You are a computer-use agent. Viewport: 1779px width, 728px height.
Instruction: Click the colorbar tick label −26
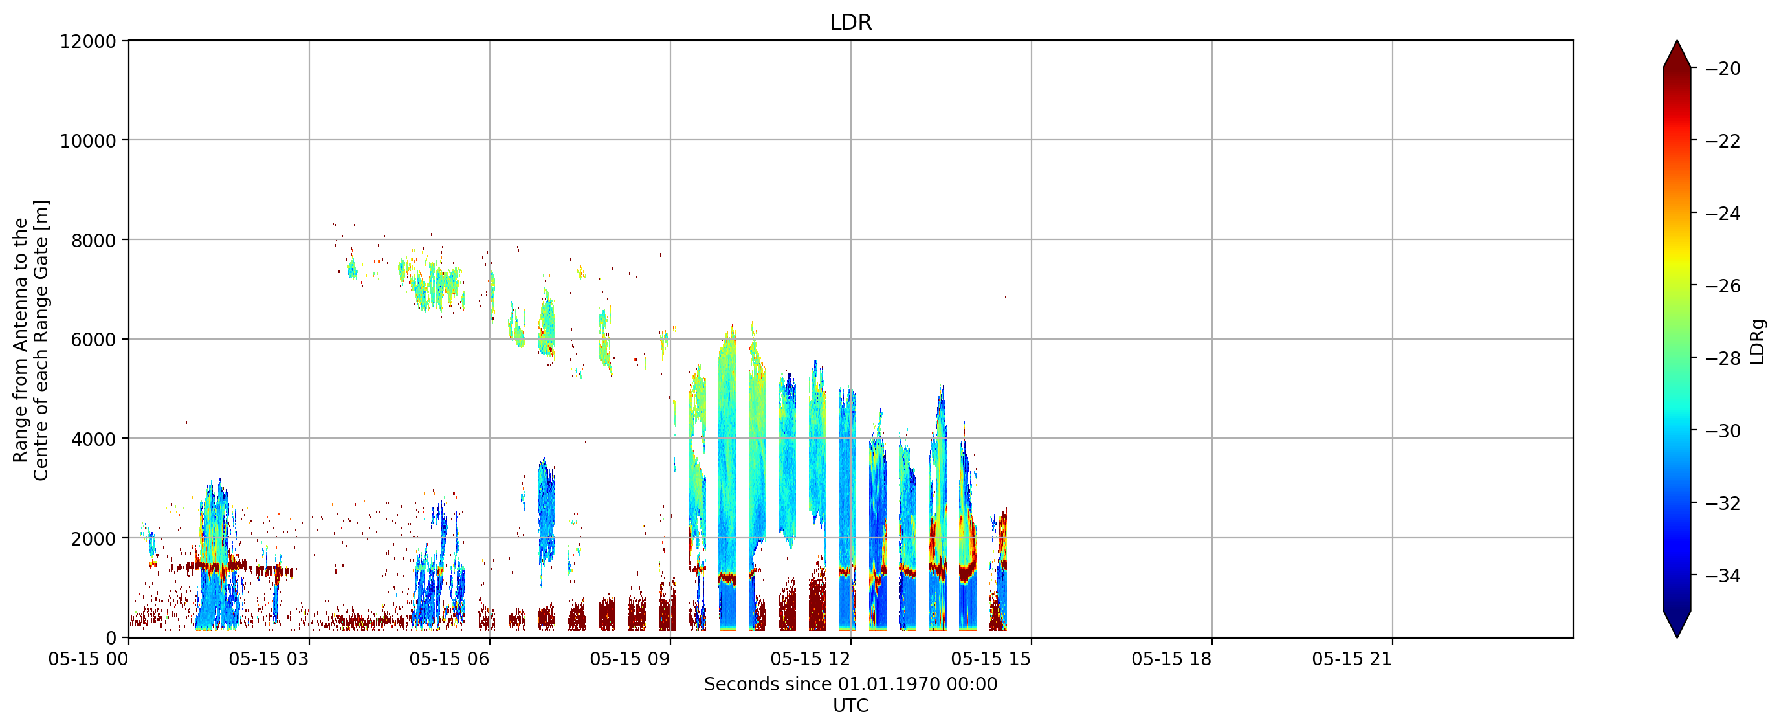pos(1723,286)
